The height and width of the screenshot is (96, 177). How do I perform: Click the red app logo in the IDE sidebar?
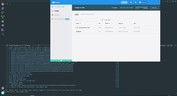tap(3, 4)
